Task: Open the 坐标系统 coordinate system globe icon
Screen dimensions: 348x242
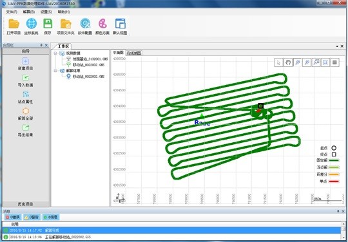Action: point(31,26)
